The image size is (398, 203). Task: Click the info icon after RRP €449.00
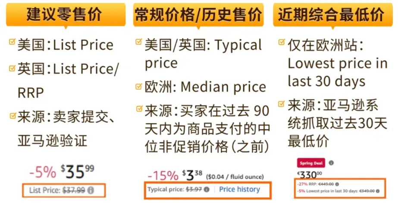337,184
